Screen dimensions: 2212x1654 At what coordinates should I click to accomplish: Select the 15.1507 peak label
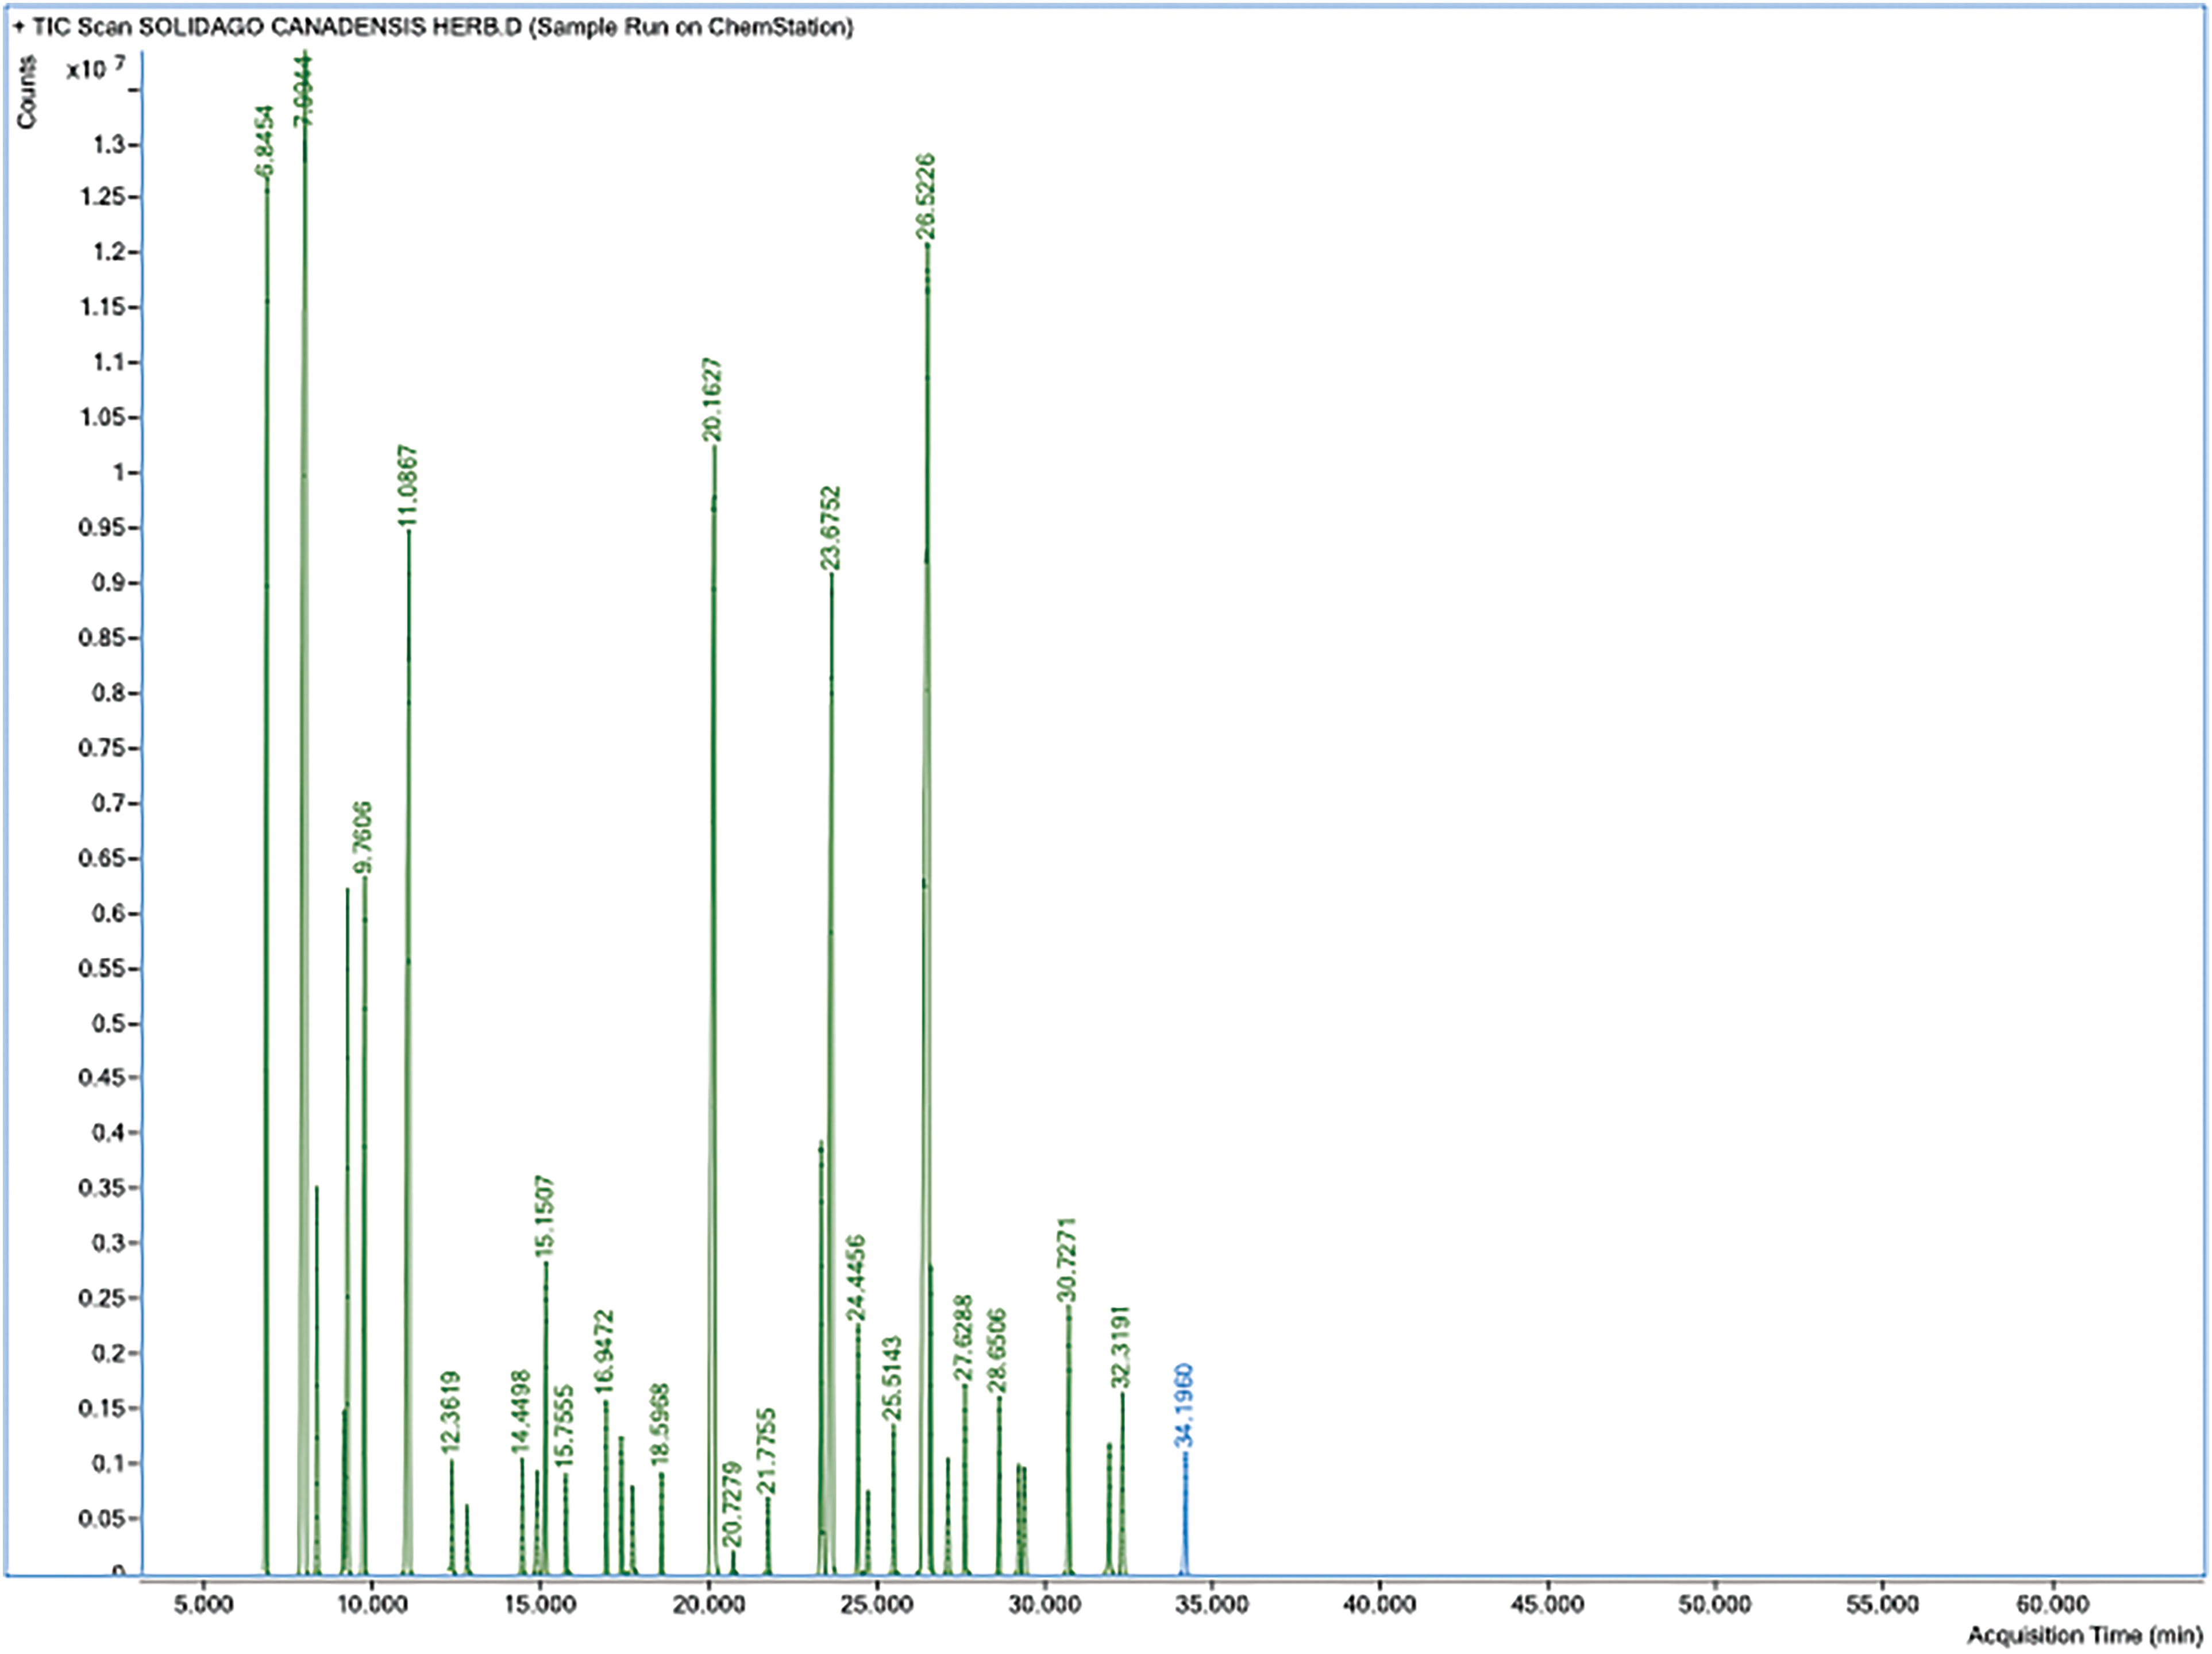click(x=545, y=1217)
